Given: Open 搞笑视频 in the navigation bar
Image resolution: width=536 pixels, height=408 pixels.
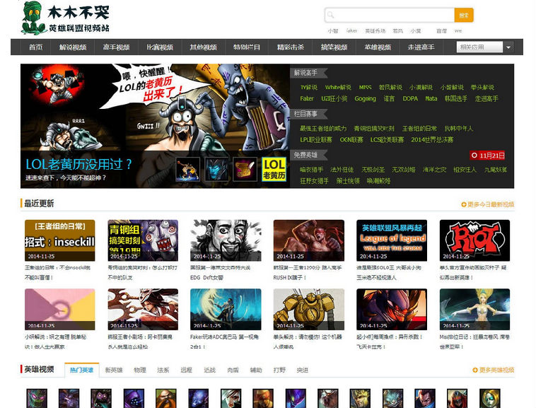Looking at the screenshot, I should pyautogui.click(x=334, y=47).
